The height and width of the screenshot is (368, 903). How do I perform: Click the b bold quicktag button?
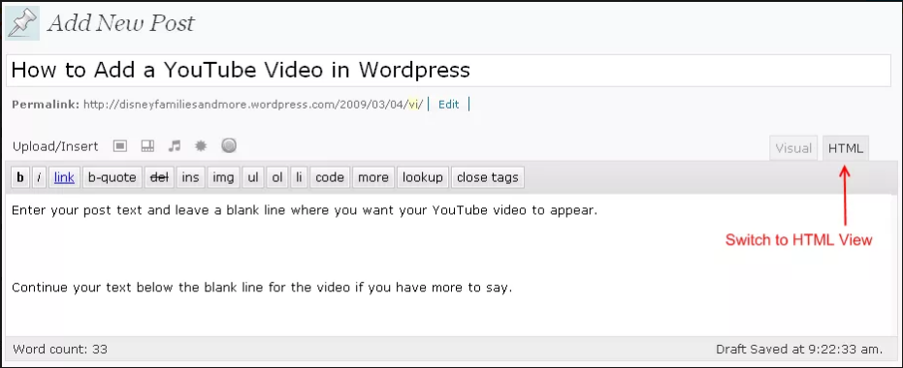(20, 177)
